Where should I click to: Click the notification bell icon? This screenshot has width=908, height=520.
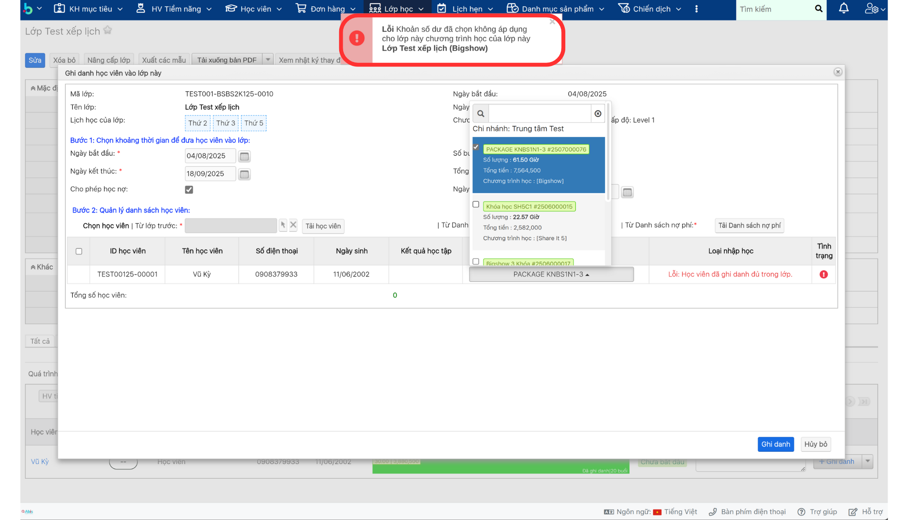pos(843,8)
